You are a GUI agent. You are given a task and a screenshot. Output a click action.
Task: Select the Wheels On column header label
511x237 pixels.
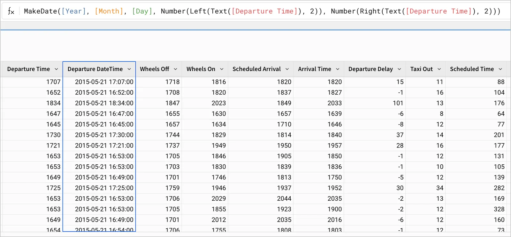201,69
